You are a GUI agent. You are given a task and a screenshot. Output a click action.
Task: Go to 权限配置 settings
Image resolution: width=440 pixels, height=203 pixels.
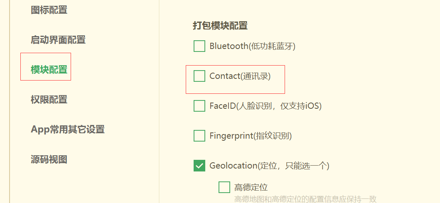point(49,100)
